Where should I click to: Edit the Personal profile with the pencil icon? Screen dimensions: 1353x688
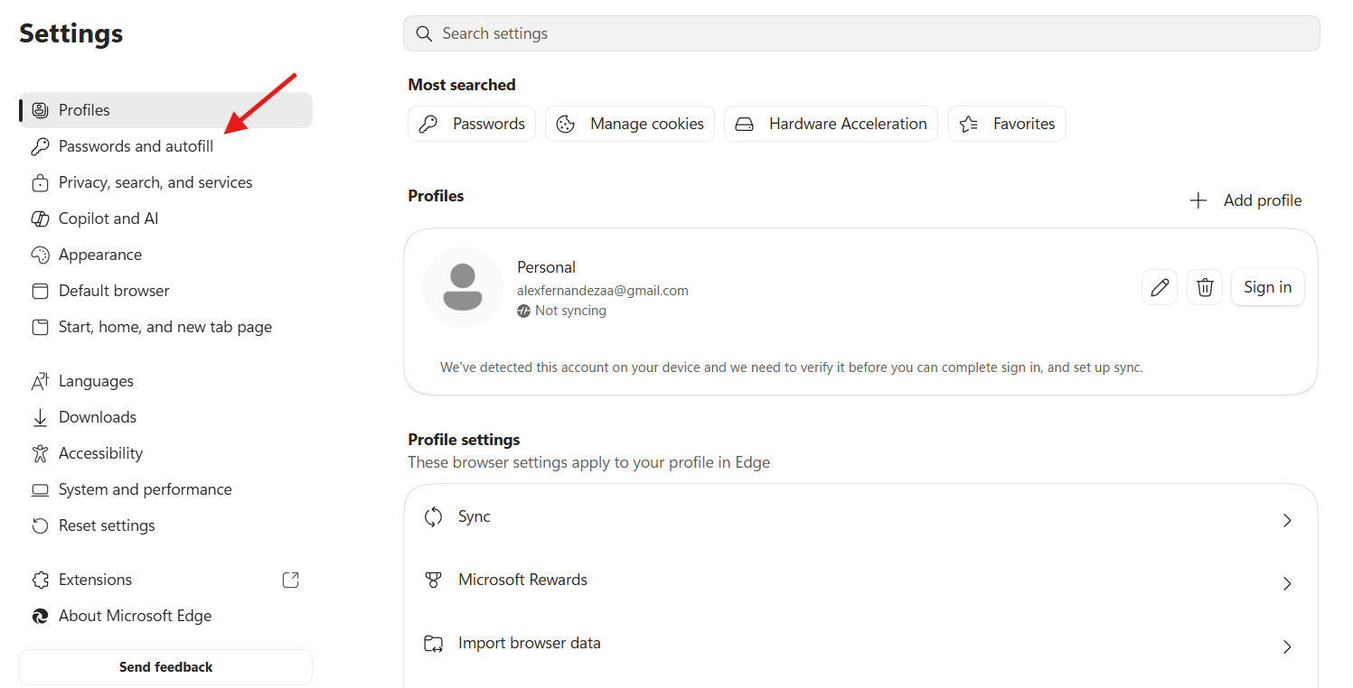(1160, 287)
